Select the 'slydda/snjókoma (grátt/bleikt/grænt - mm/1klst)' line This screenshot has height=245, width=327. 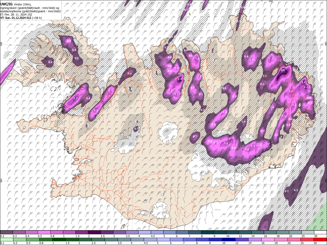tap(30, 11)
